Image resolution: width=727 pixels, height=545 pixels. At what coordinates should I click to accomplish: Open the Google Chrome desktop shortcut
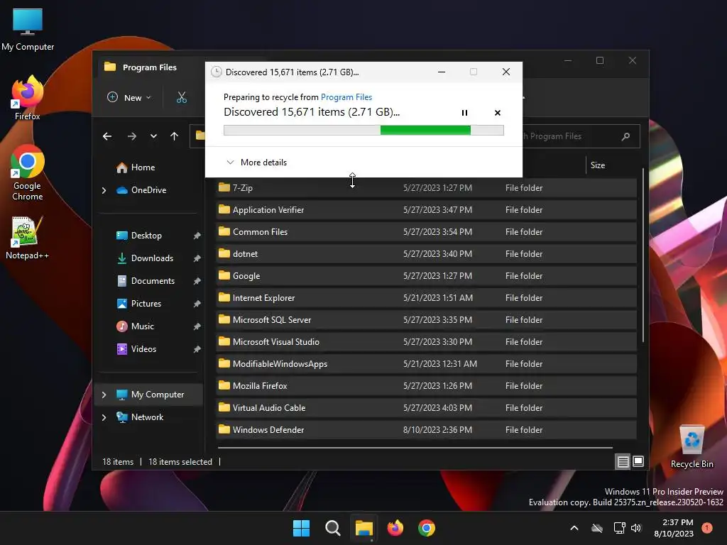pos(28,172)
